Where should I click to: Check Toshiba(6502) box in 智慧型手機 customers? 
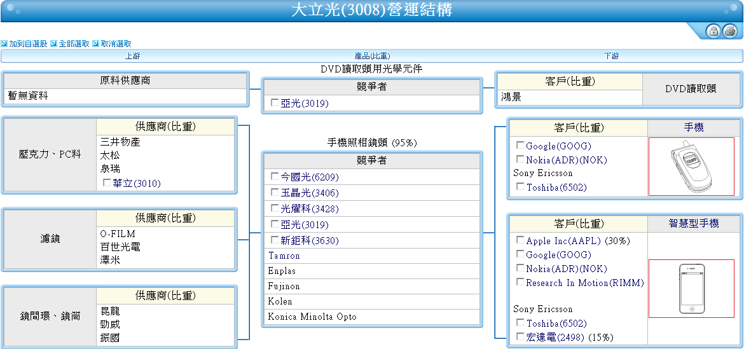[520, 323]
